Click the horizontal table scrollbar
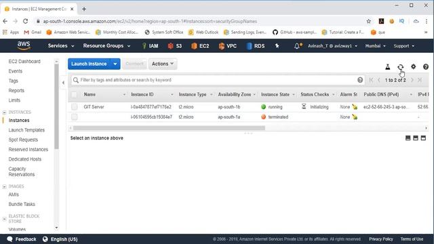The height and width of the screenshot is (244, 434). click(169, 128)
